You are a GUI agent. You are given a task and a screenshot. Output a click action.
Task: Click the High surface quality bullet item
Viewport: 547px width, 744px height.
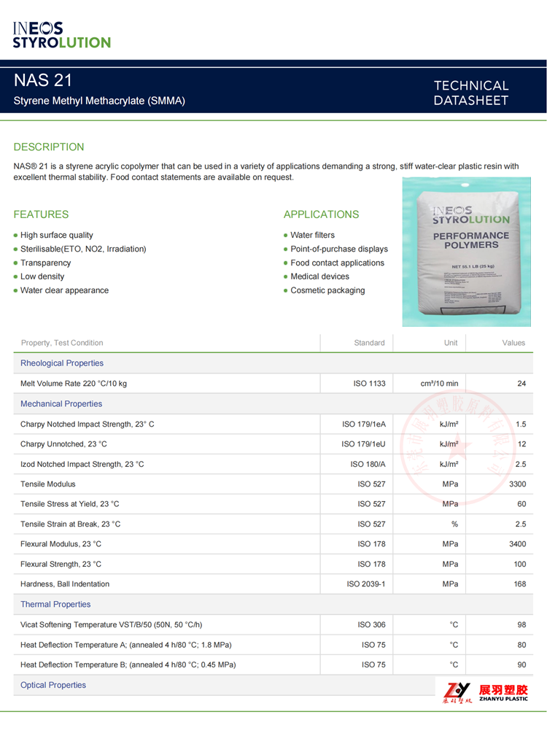coord(57,235)
